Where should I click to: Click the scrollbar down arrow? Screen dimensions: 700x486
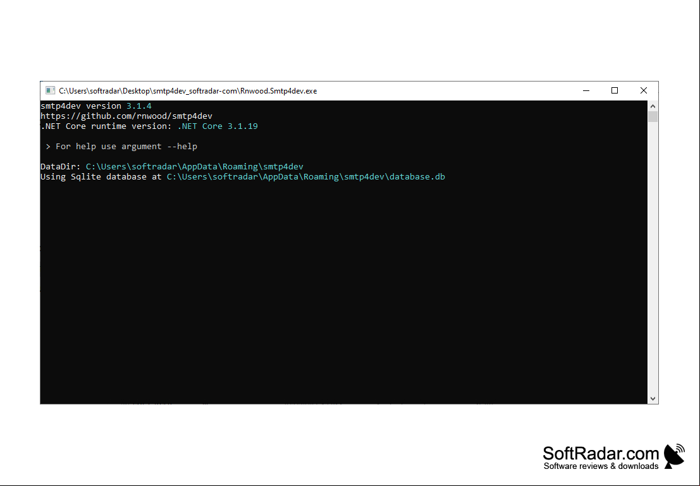click(653, 399)
